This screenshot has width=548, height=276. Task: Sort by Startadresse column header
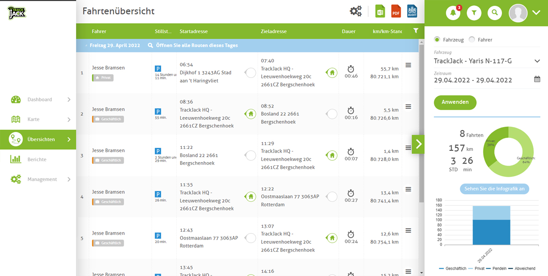(194, 31)
